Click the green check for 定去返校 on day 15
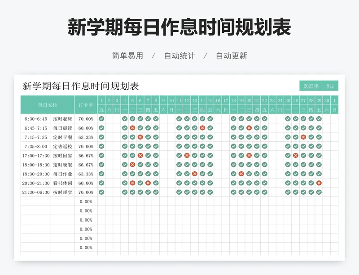This screenshot has width=359, height=275. point(210,146)
